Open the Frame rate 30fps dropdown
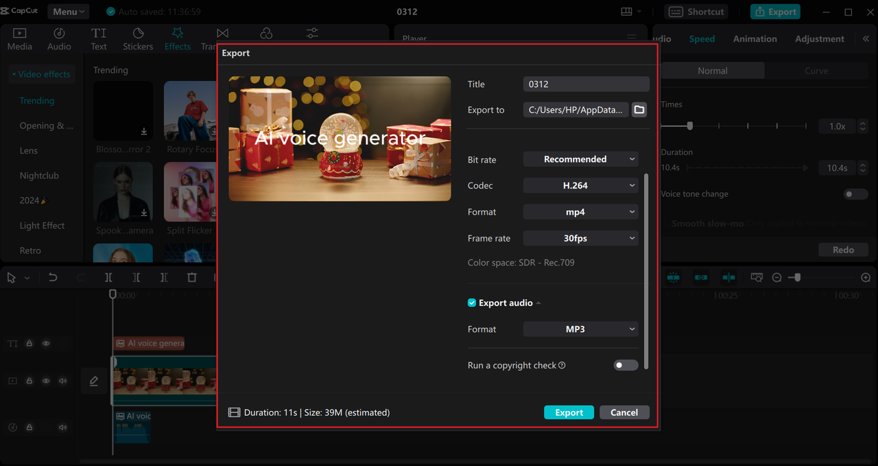Viewport: 878px width, 466px height. point(580,238)
